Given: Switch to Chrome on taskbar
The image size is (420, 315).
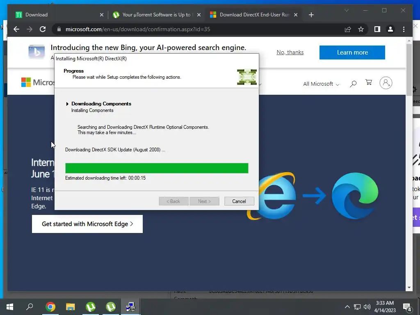Looking at the screenshot, I should pos(50,307).
